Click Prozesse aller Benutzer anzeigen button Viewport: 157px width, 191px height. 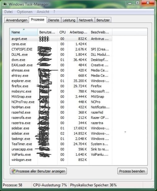(38, 171)
